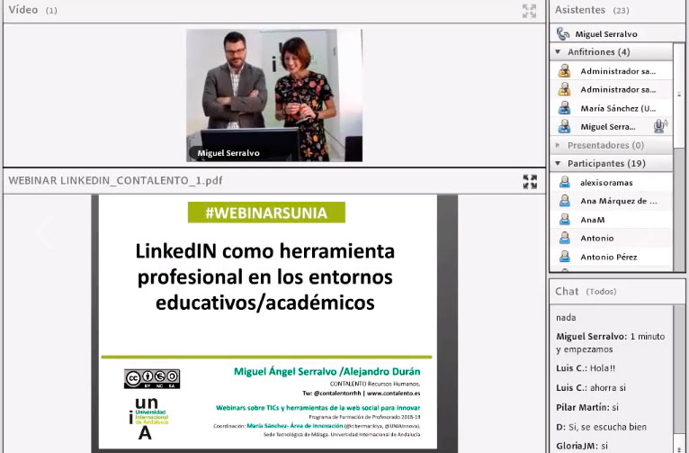Select the second Administrador sa... host row

pyautogui.click(x=612, y=90)
